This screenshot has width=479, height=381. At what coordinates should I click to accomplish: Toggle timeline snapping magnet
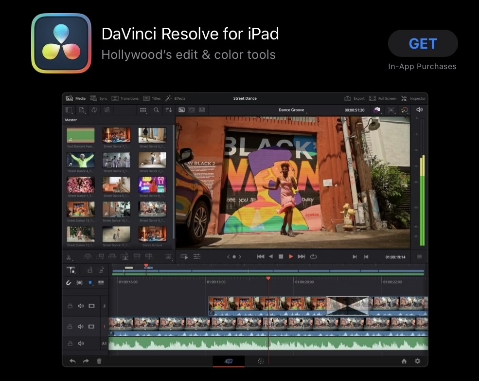click(x=69, y=283)
